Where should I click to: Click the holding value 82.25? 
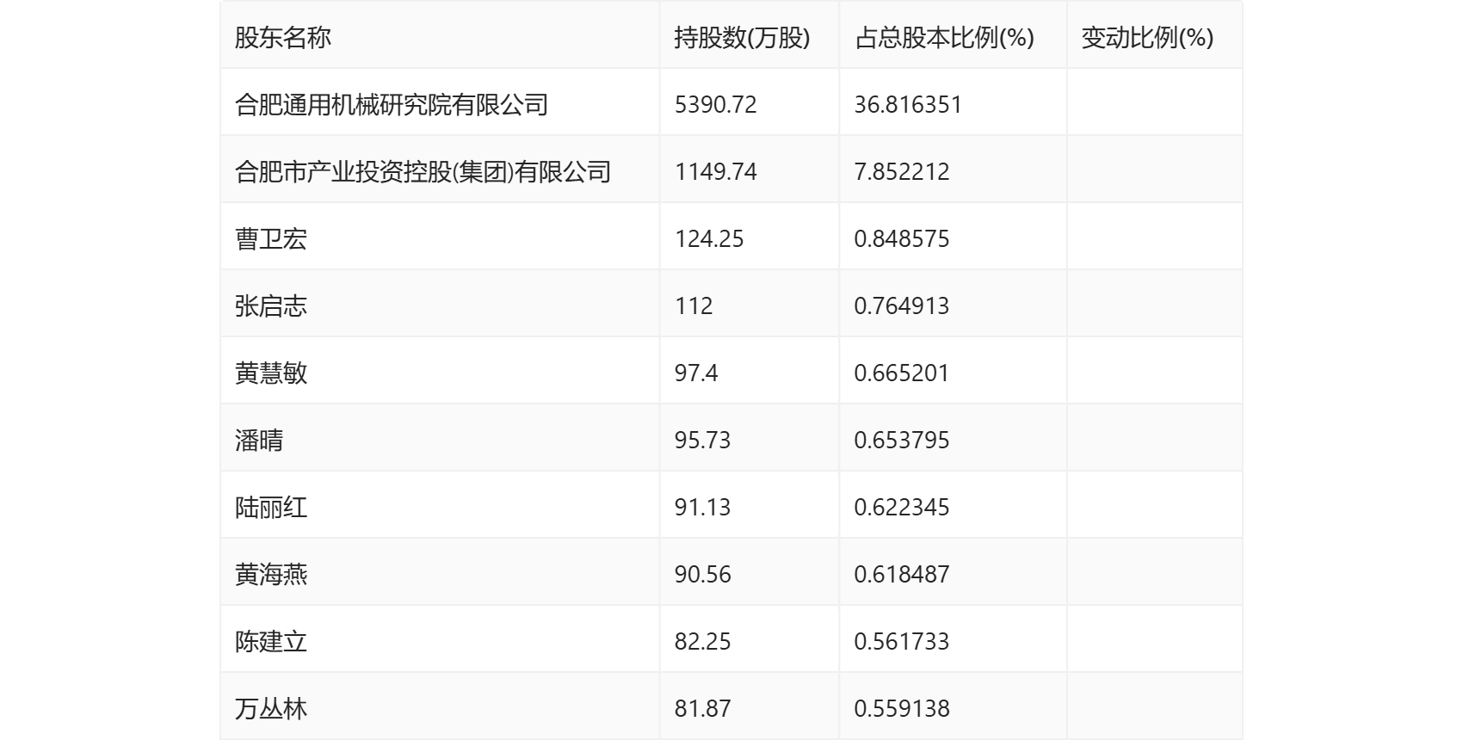point(702,642)
